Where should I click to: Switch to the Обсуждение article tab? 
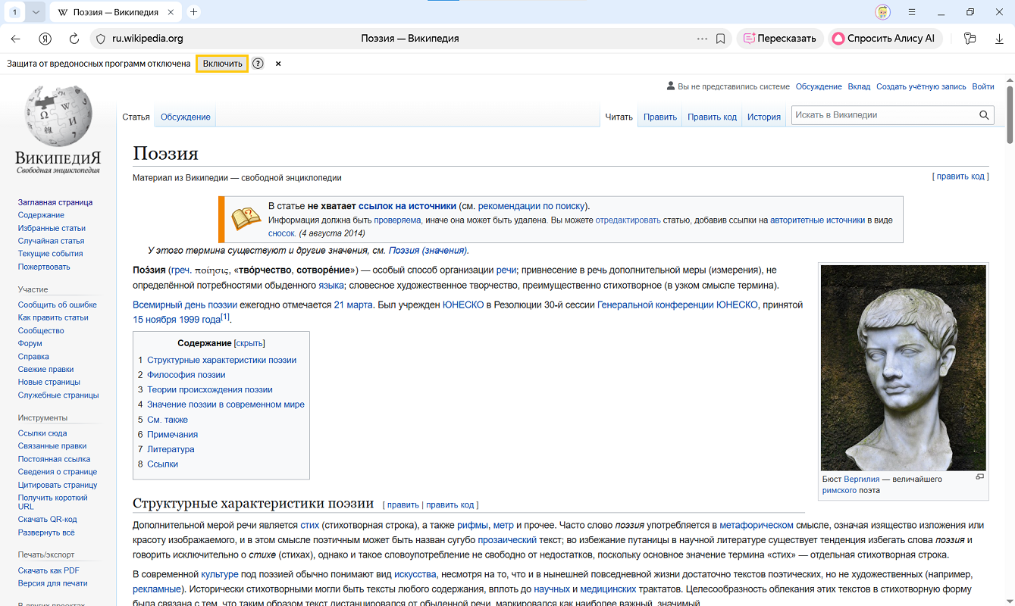185,117
